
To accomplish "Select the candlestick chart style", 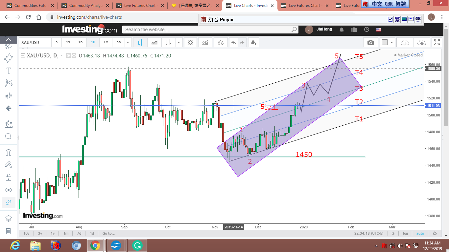I will [x=140, y=42].
